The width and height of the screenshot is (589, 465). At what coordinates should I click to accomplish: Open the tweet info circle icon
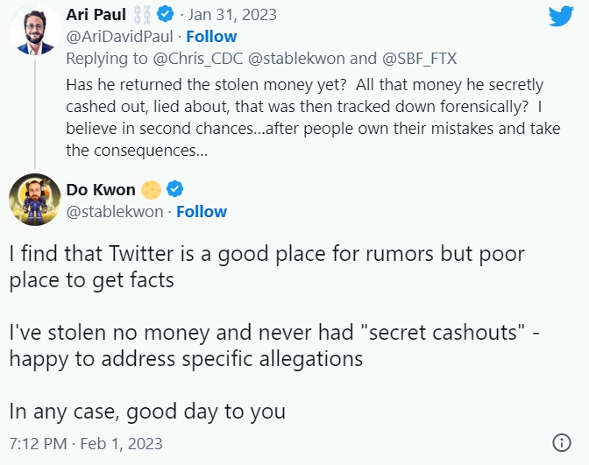pos(562,443)
